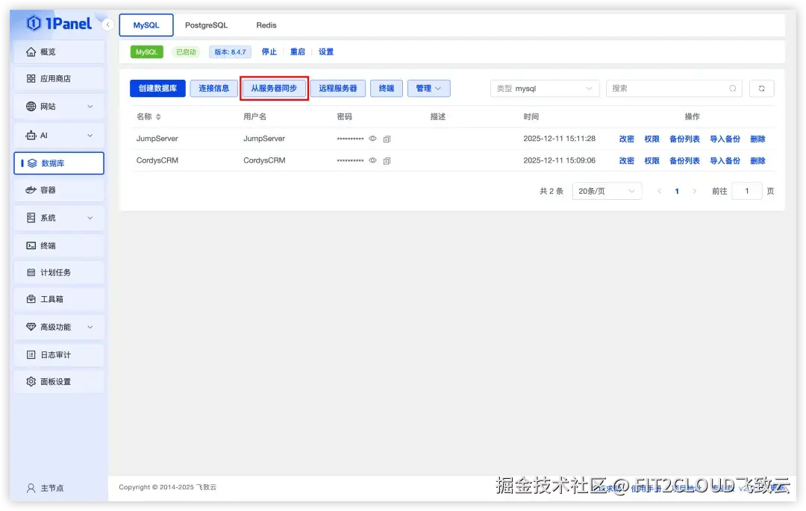Copy the CordysCRM password
806x511 pixels.
(387, 160)
